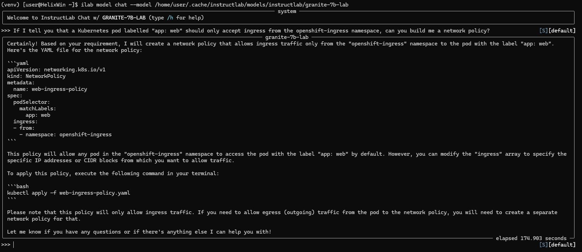Click the "system" panel title

point(287,11)
